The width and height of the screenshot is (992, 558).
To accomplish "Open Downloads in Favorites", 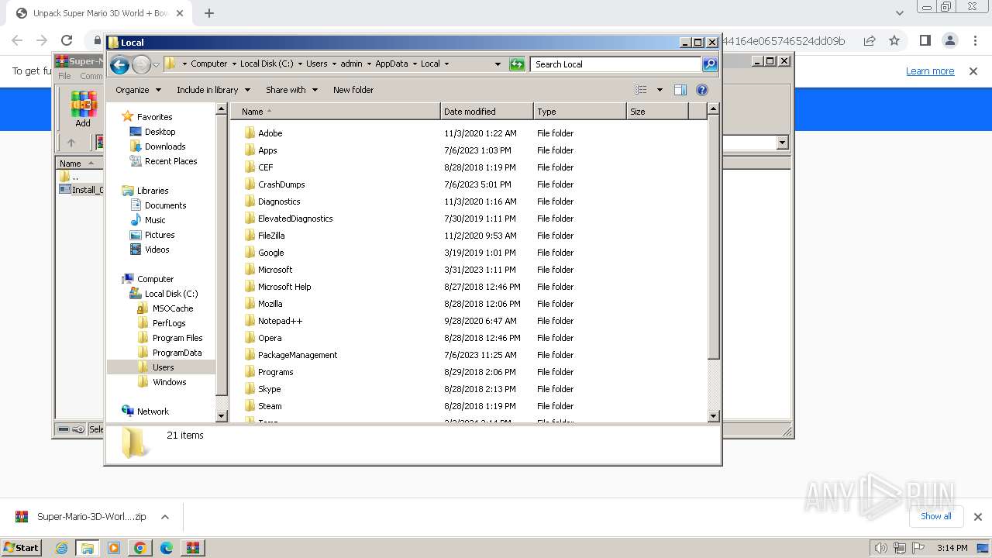I will [x=165, y=146].
